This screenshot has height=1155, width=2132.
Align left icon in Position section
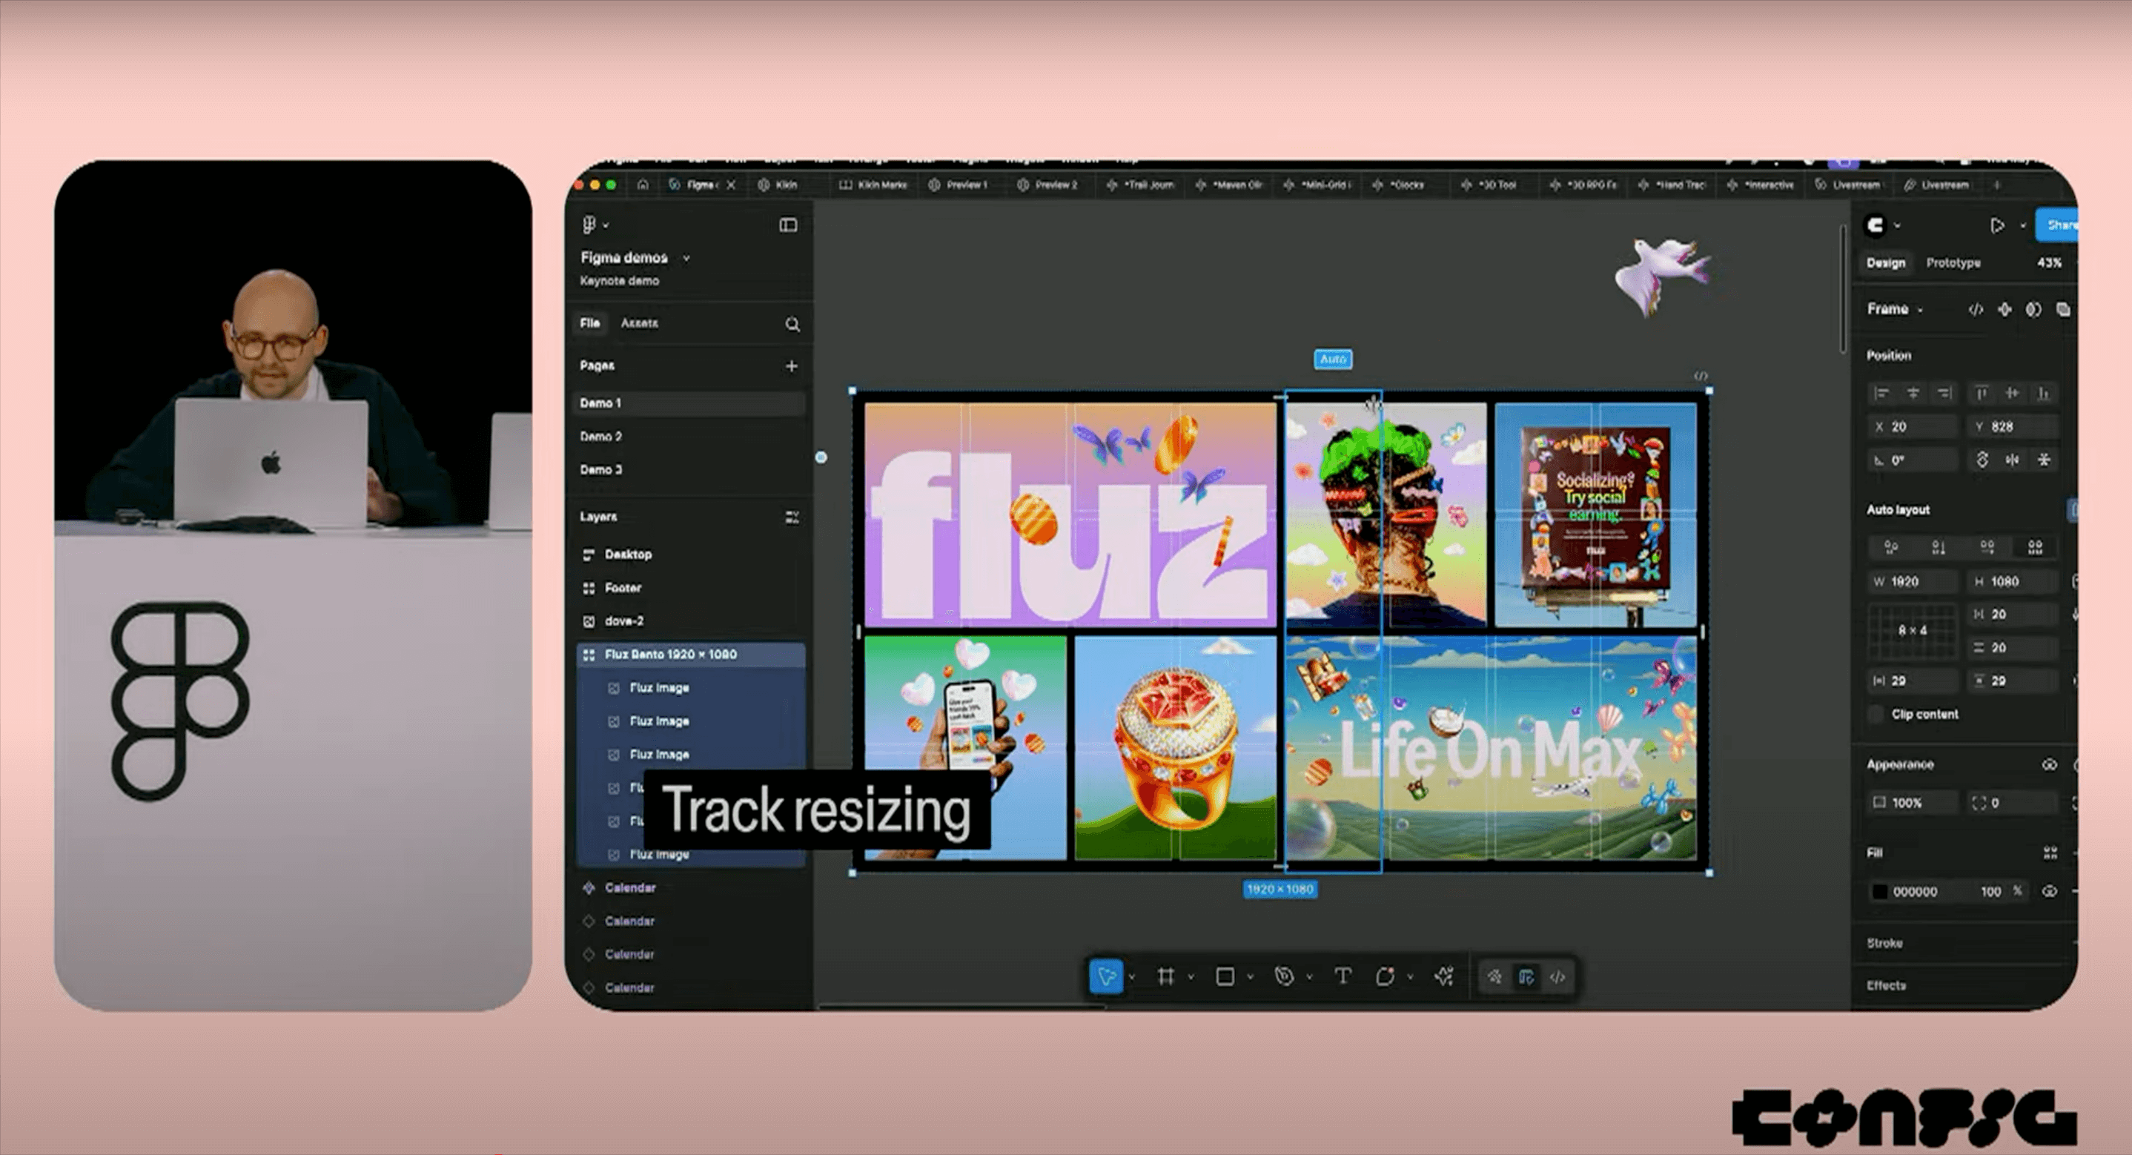[1882, 394]
